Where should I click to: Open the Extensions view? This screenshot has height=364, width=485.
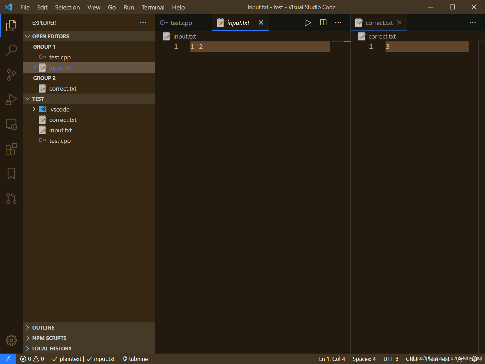(x=11, y=149)
